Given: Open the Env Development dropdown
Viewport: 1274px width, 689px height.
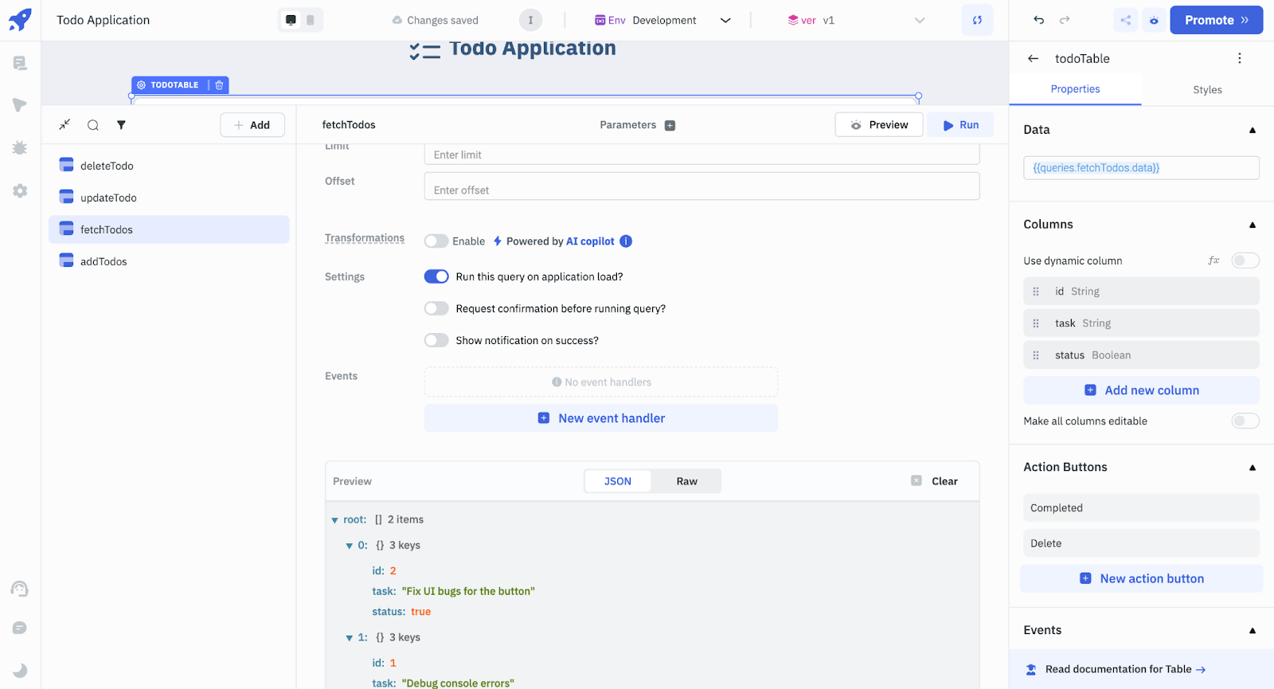Looking at the screenshot, I should [662, 20].
